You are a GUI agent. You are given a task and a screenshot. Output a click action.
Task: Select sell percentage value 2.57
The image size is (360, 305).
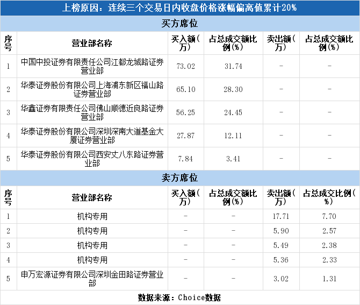pos(329,231)
